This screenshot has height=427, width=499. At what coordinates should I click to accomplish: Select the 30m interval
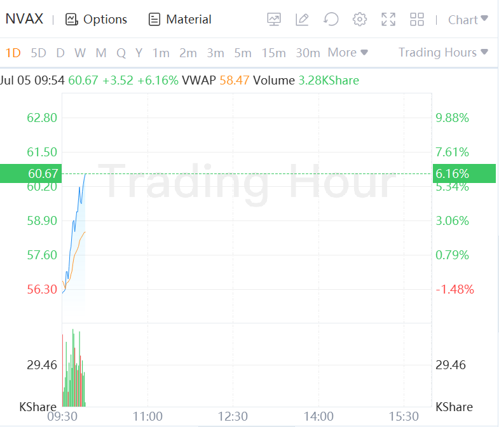(308, 53)
